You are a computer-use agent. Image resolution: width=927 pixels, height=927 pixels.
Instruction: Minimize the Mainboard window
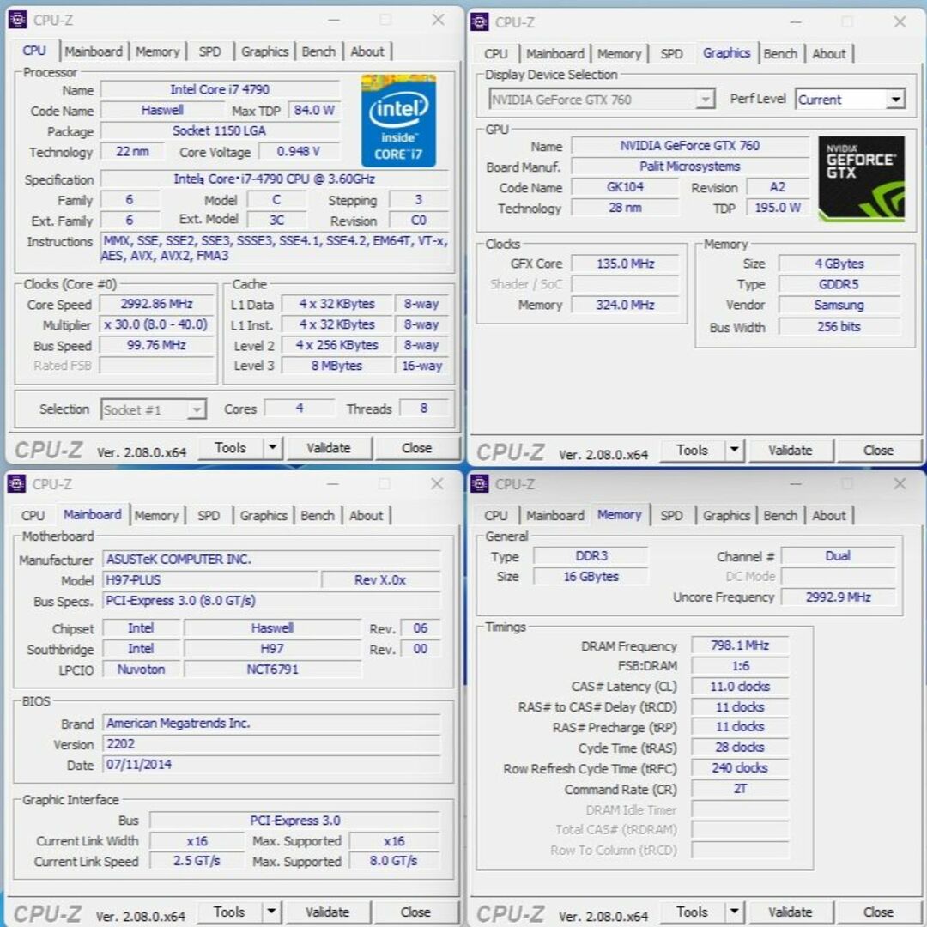coord(333,483)
